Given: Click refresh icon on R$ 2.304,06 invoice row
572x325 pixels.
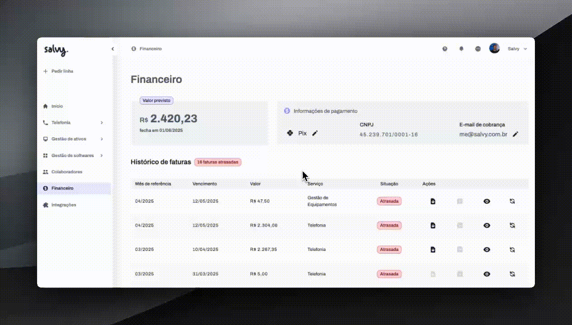Looking at the screenshot, I should point(512,225).
